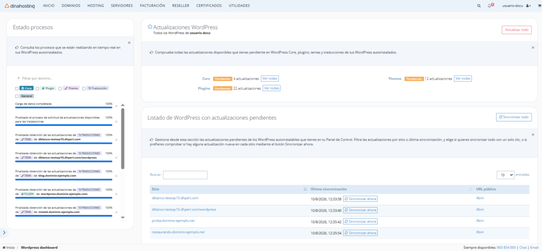Sort by Última sincronización column icon
The width and height of the screenshot is (542, 251).
[471, 189]
